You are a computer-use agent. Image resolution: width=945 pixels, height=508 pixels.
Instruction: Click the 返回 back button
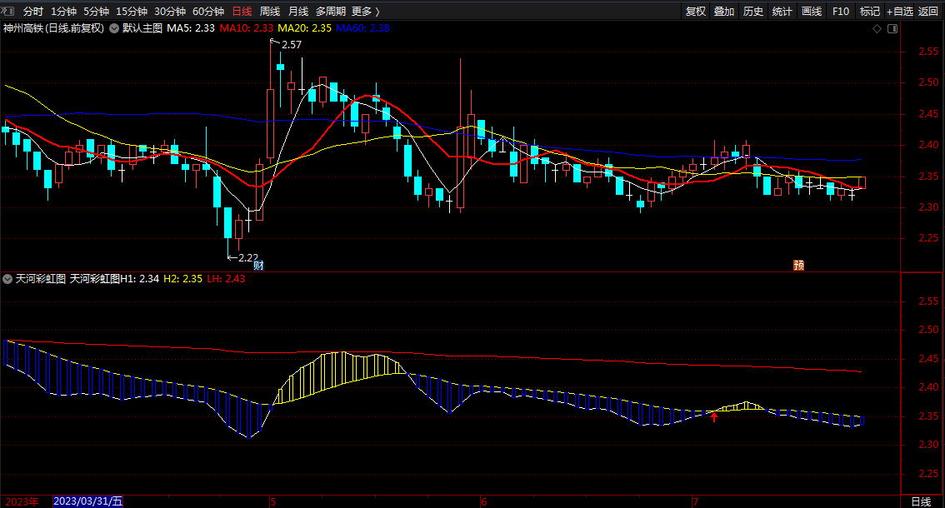tap(928, 12)
